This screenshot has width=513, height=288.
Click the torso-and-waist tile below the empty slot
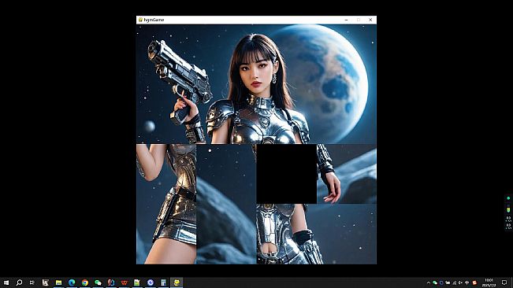pyautogui.click(x=287, y=234)
